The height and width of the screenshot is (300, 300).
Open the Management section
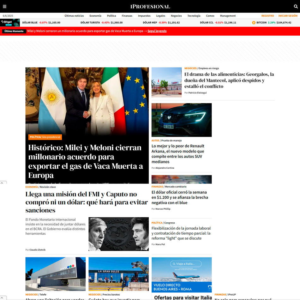pyautogui.click(x=228, y=16)
